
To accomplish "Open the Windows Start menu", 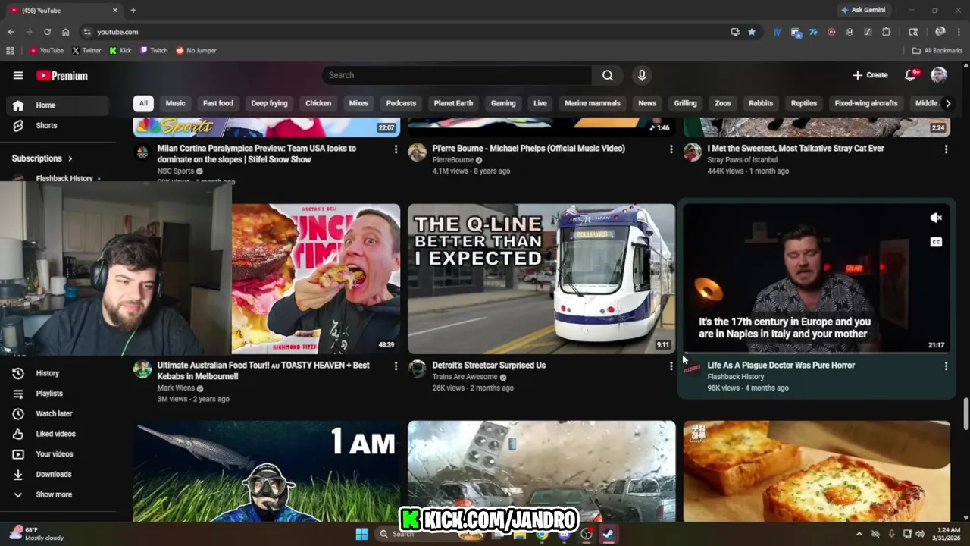I will click(x=361, y=534).
